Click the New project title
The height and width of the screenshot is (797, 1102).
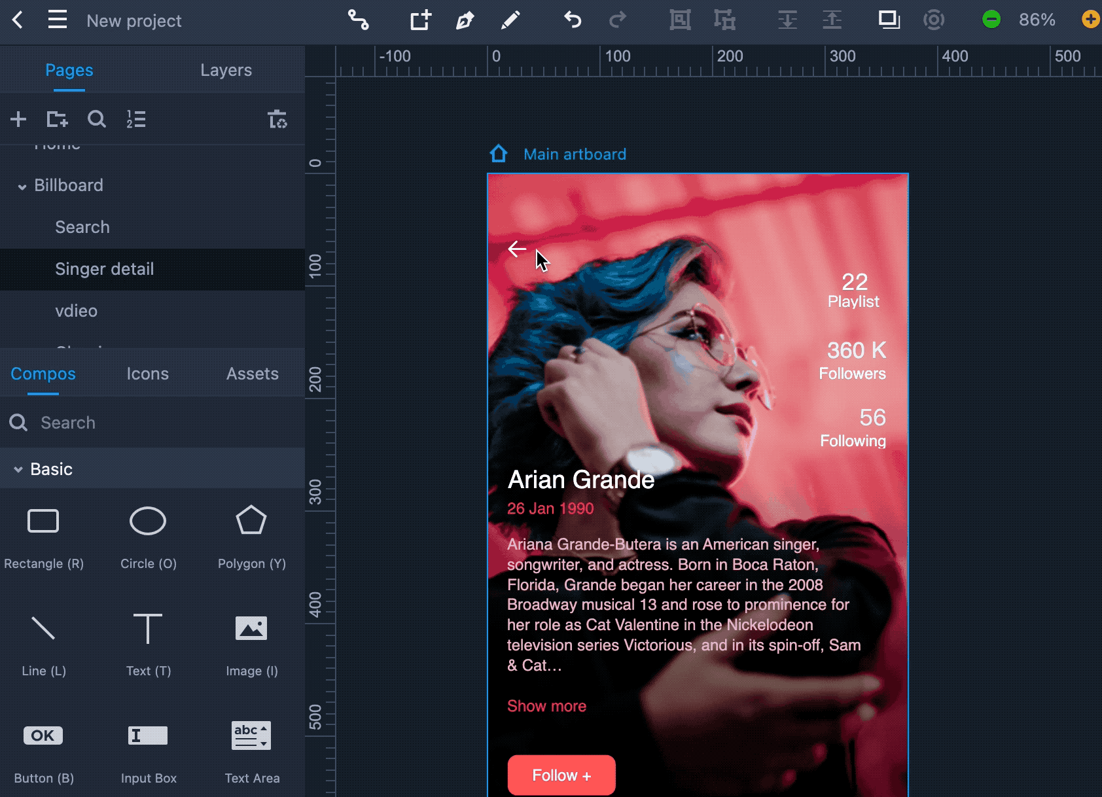(x=134, y=21)
